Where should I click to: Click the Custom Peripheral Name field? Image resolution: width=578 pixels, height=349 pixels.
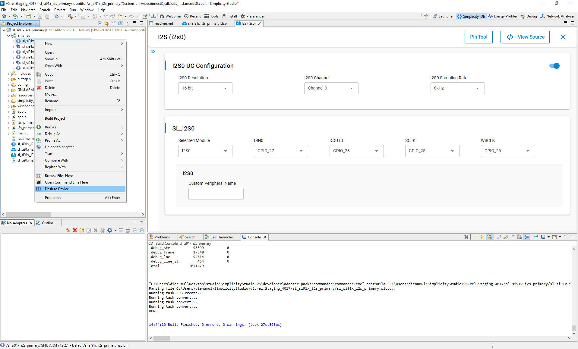(216, 194)
